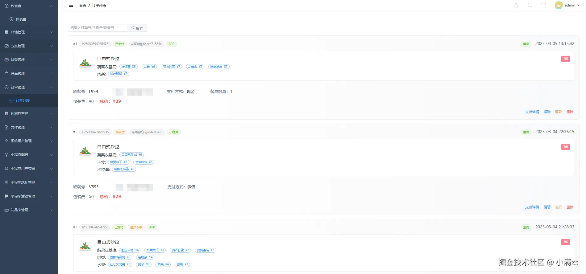586x274 pixels.
Task: Collapse the 订单管理 menu chevron
Action: tap(52, 87)
